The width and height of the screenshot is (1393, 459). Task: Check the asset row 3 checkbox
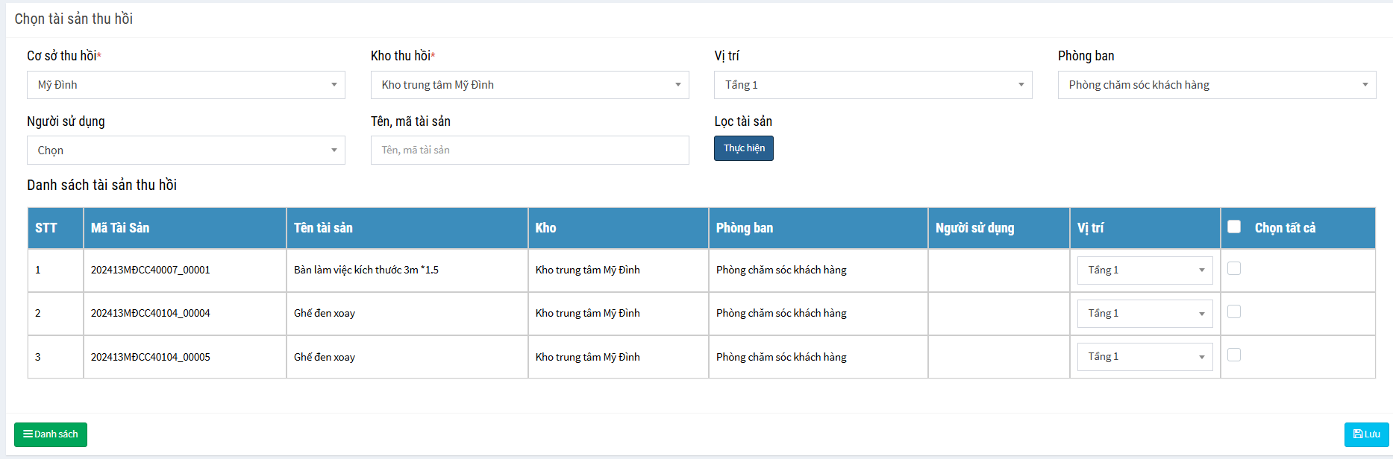coord(1234,355)
